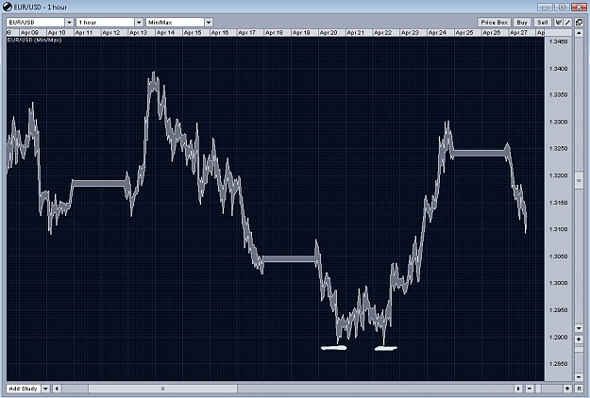This screenshot has height=398, width=590.
Task: Click the R reset chart button
Action: [x=579, y=389]
